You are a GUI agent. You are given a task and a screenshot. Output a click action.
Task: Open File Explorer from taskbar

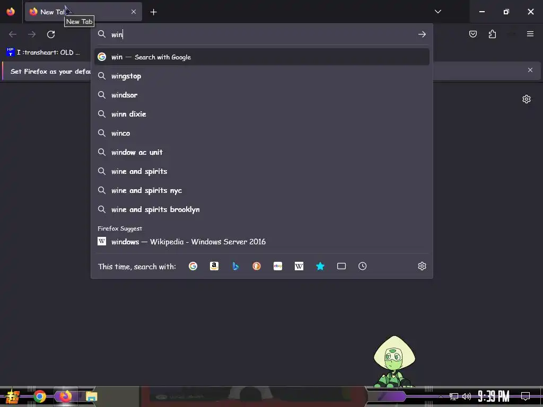(91, 396)
